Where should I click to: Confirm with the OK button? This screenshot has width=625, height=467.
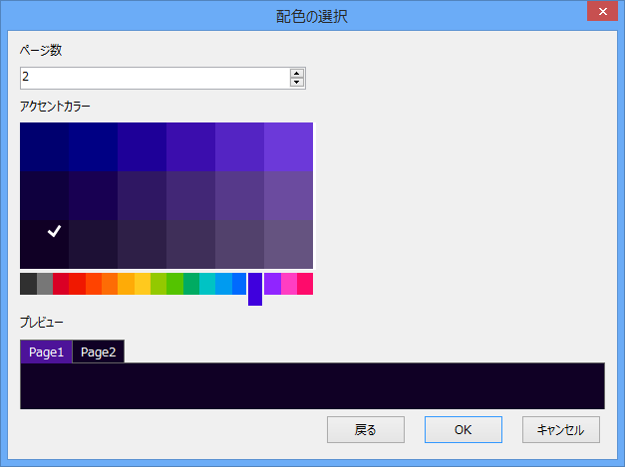463,430
